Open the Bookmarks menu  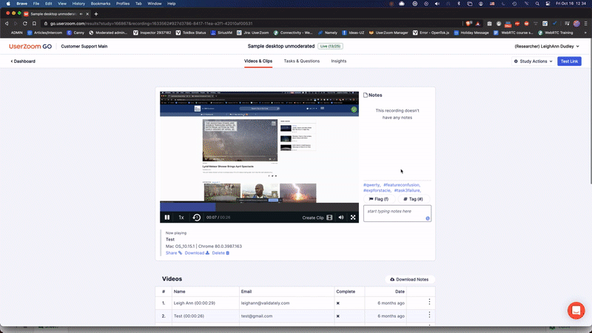point(101,4)
